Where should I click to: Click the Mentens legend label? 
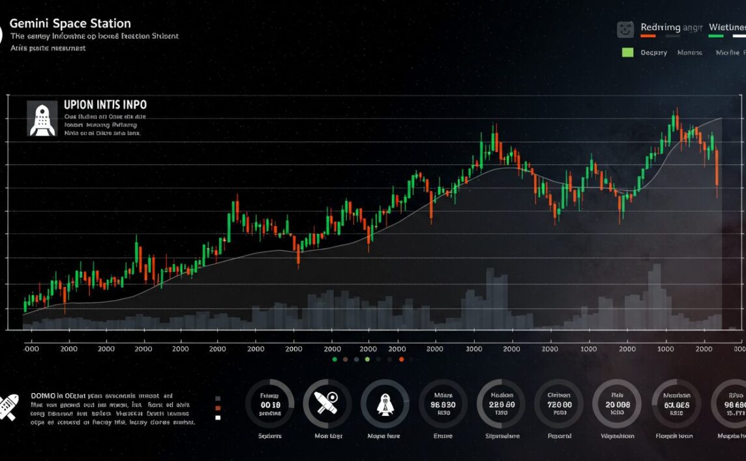click(689, 52)
